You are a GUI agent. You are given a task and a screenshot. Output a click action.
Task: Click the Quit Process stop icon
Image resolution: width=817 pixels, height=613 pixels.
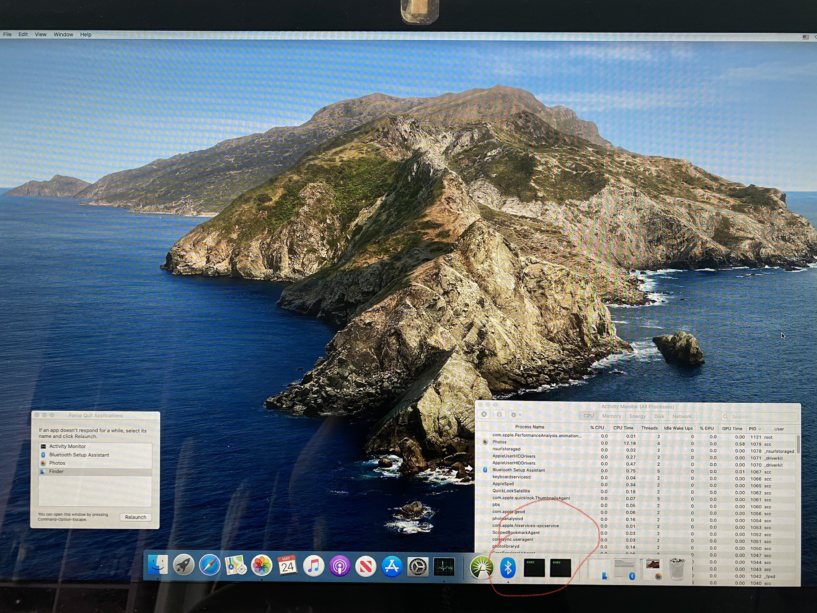484,415
